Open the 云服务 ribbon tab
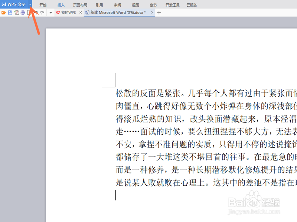 point(192,5)
